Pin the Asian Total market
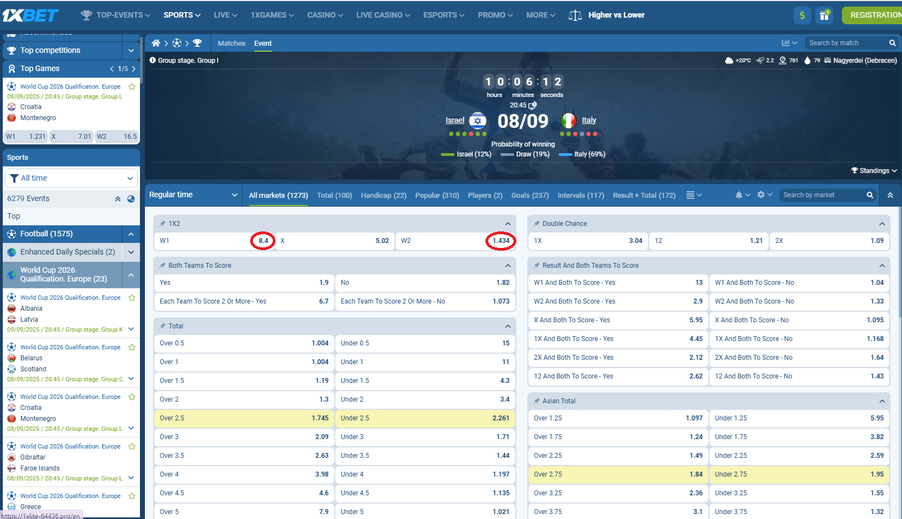 pyautogui.click(x=537, y=401)
